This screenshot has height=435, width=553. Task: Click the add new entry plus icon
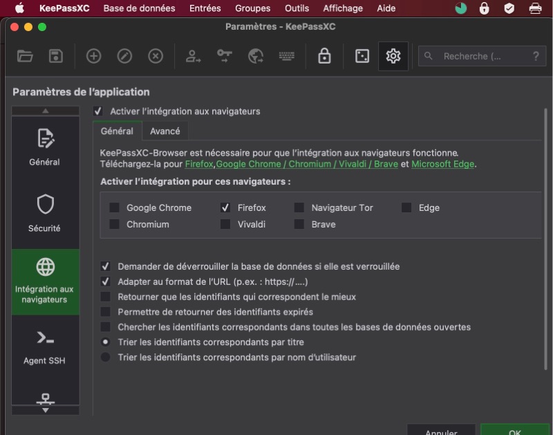[x=93, y=57]
